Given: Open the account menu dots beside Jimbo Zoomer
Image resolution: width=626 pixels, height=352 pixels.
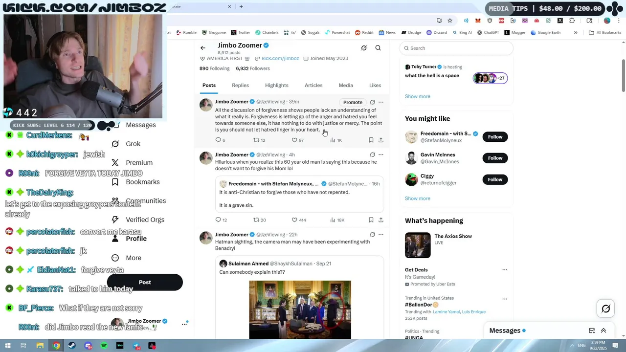Looking at the screenshot, I should [x=184, y=324].
